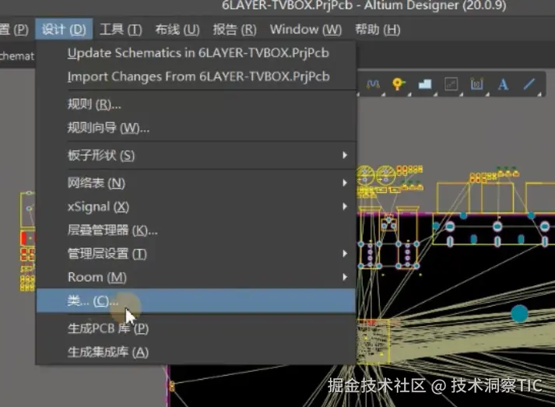This screenshot has width=555, height=407.
Task: Expand the Room (M) submenu
Action: (x=195, y=277)
